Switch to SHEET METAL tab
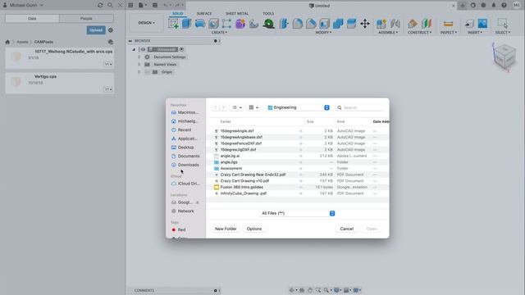 [237, 13]
